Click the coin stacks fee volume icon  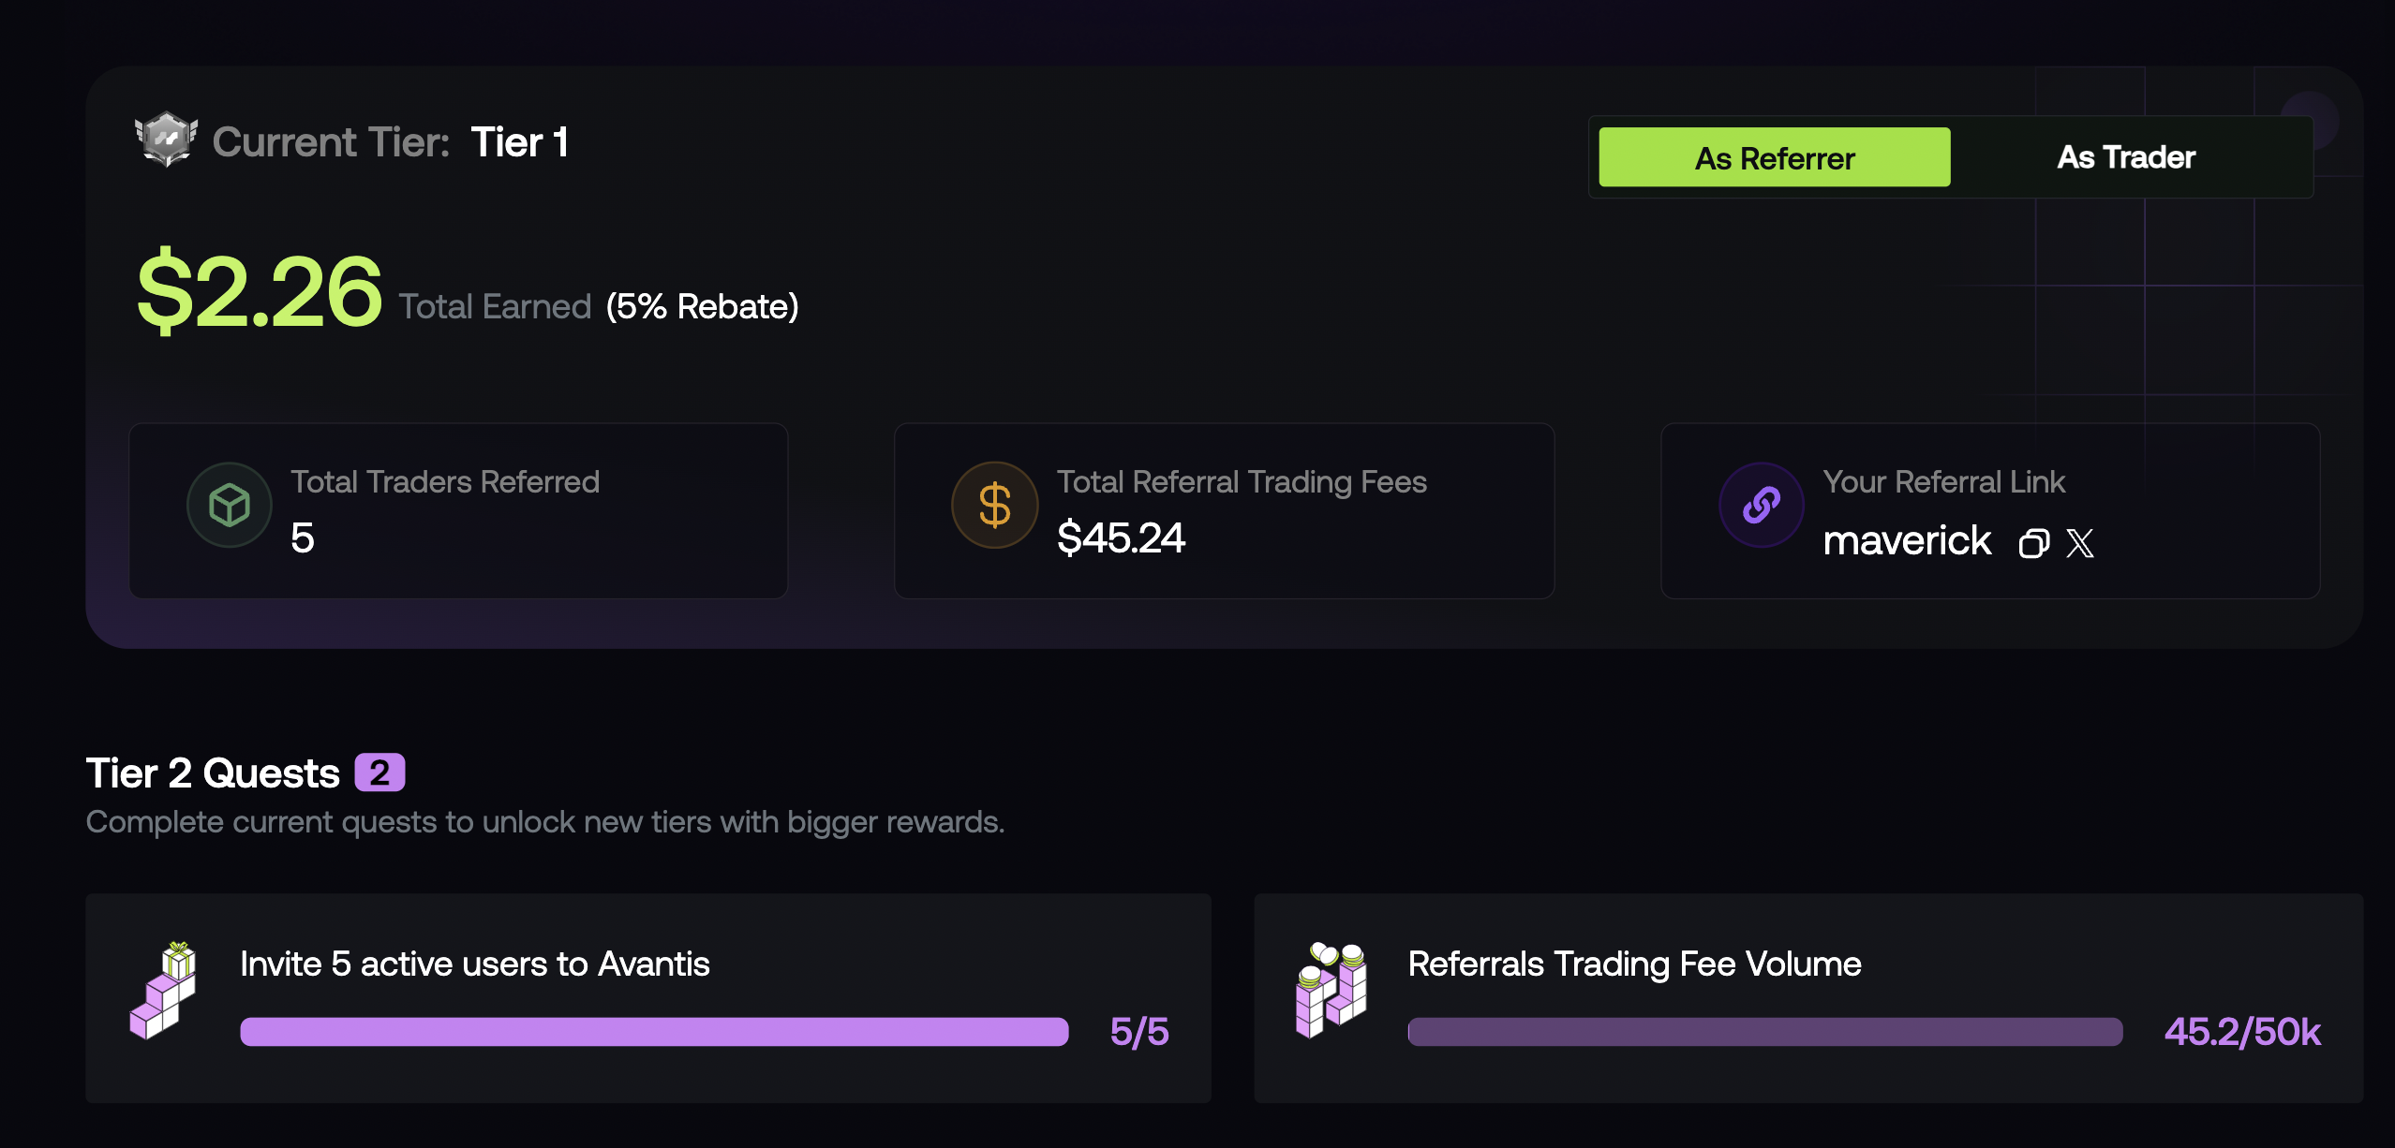[1331, 991]
